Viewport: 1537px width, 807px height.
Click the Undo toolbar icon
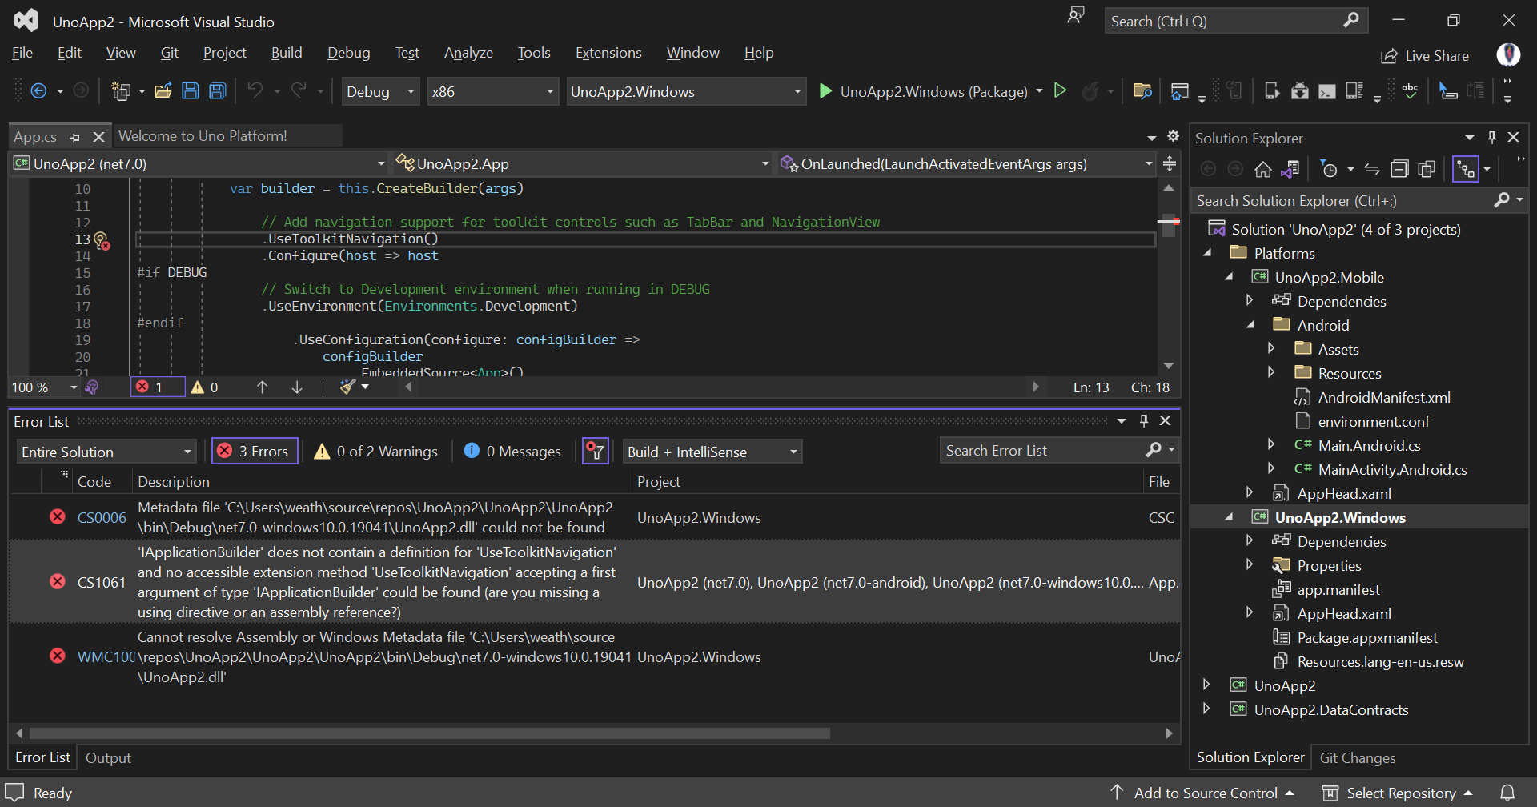point(255,91)
